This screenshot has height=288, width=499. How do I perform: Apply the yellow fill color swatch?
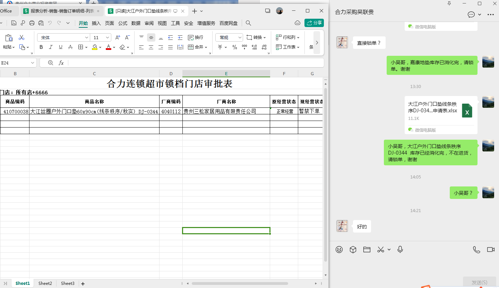point(95,47)
